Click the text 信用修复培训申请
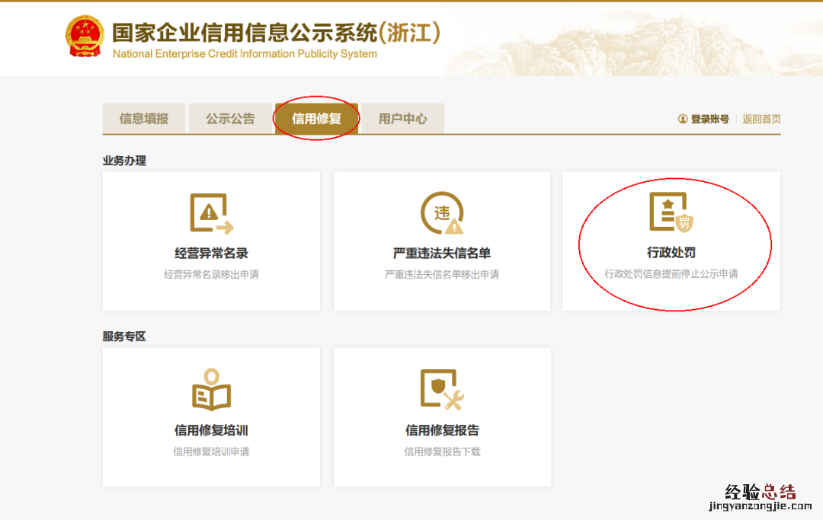 pos(212,451)
